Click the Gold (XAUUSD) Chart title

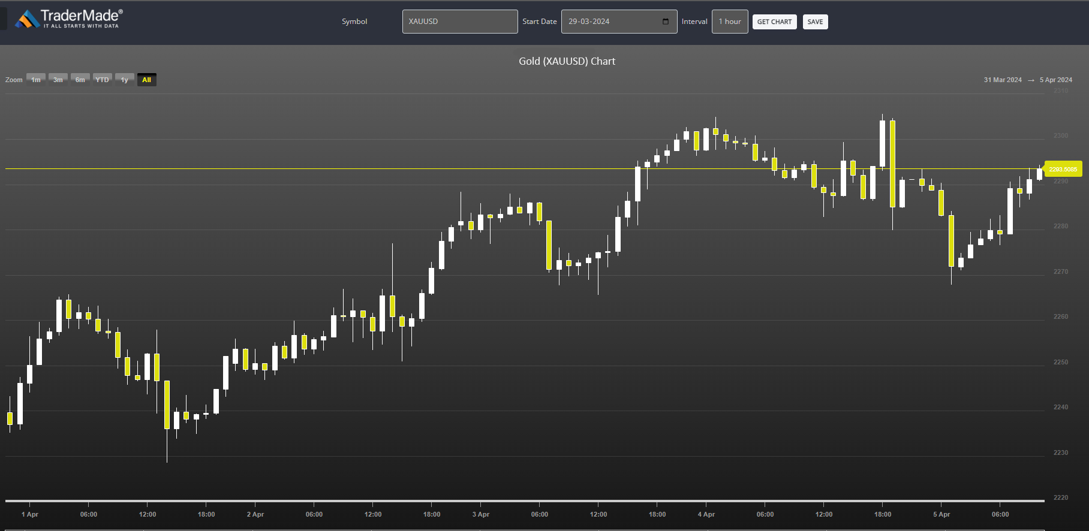[x=567, y=61]
